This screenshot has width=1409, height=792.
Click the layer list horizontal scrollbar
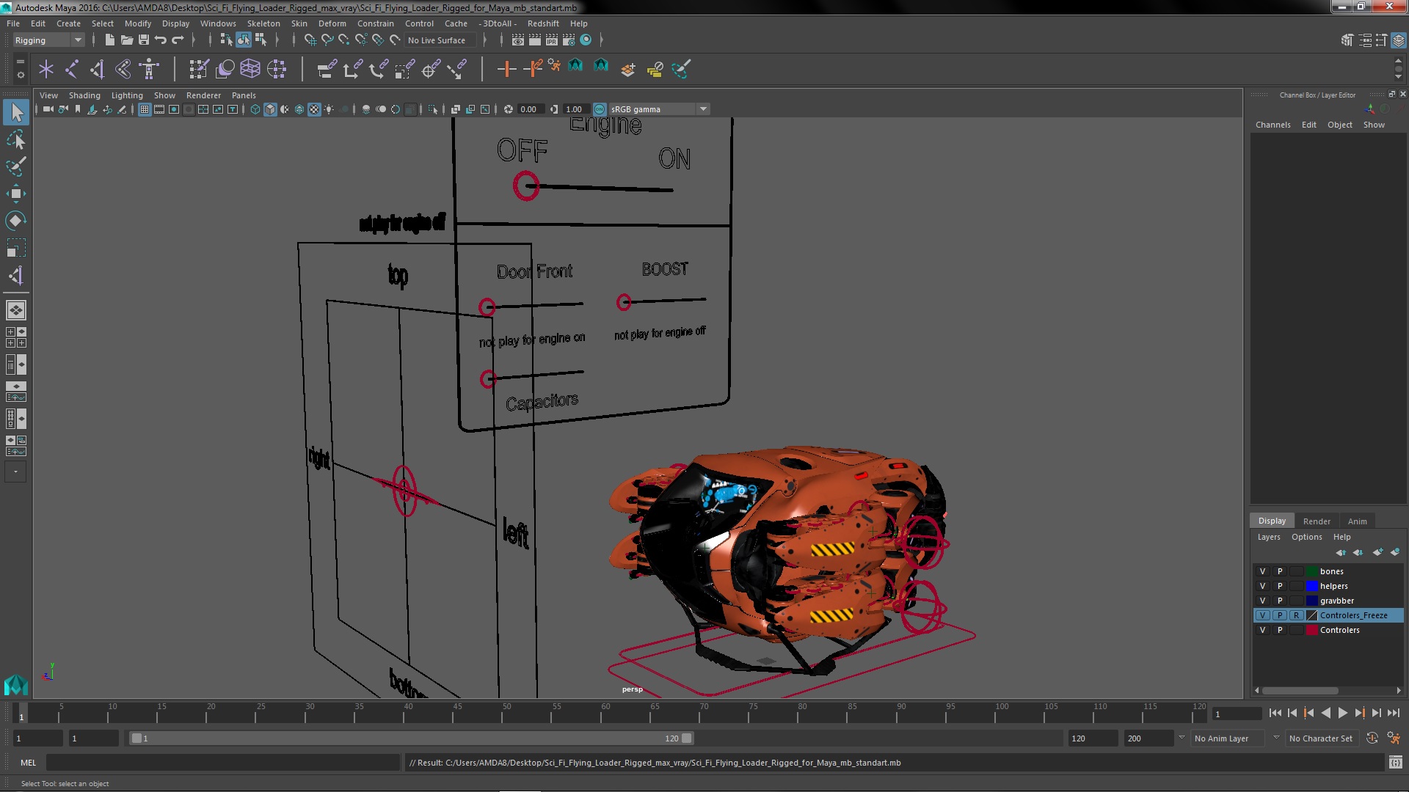[x=1299, y=691]
